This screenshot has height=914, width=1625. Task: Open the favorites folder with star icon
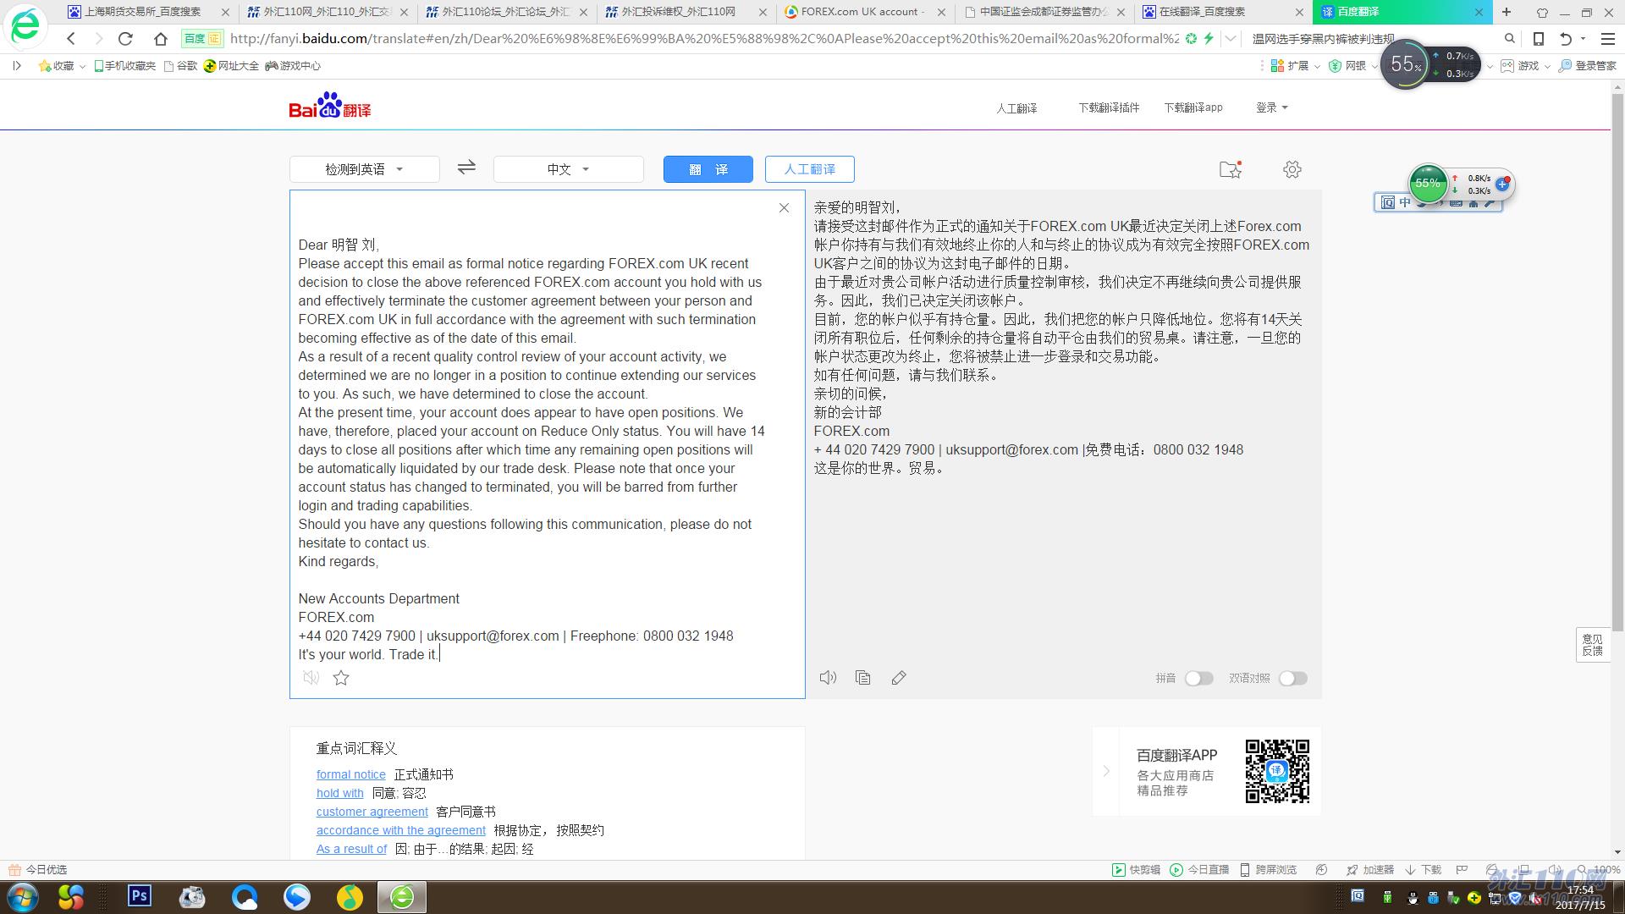(x=1231, y=169)
